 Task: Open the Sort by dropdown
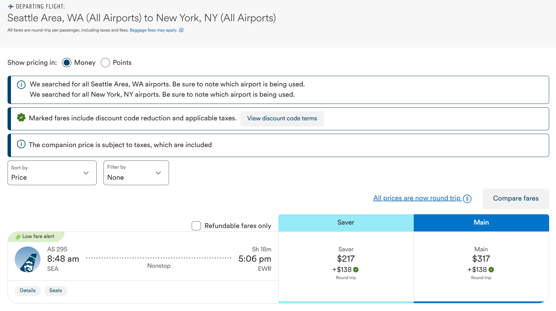pos(52,173)
